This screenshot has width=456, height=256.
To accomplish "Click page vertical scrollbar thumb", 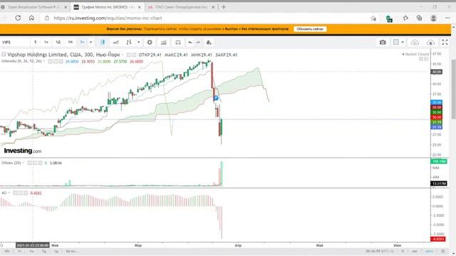I will (x=453, y=89).
